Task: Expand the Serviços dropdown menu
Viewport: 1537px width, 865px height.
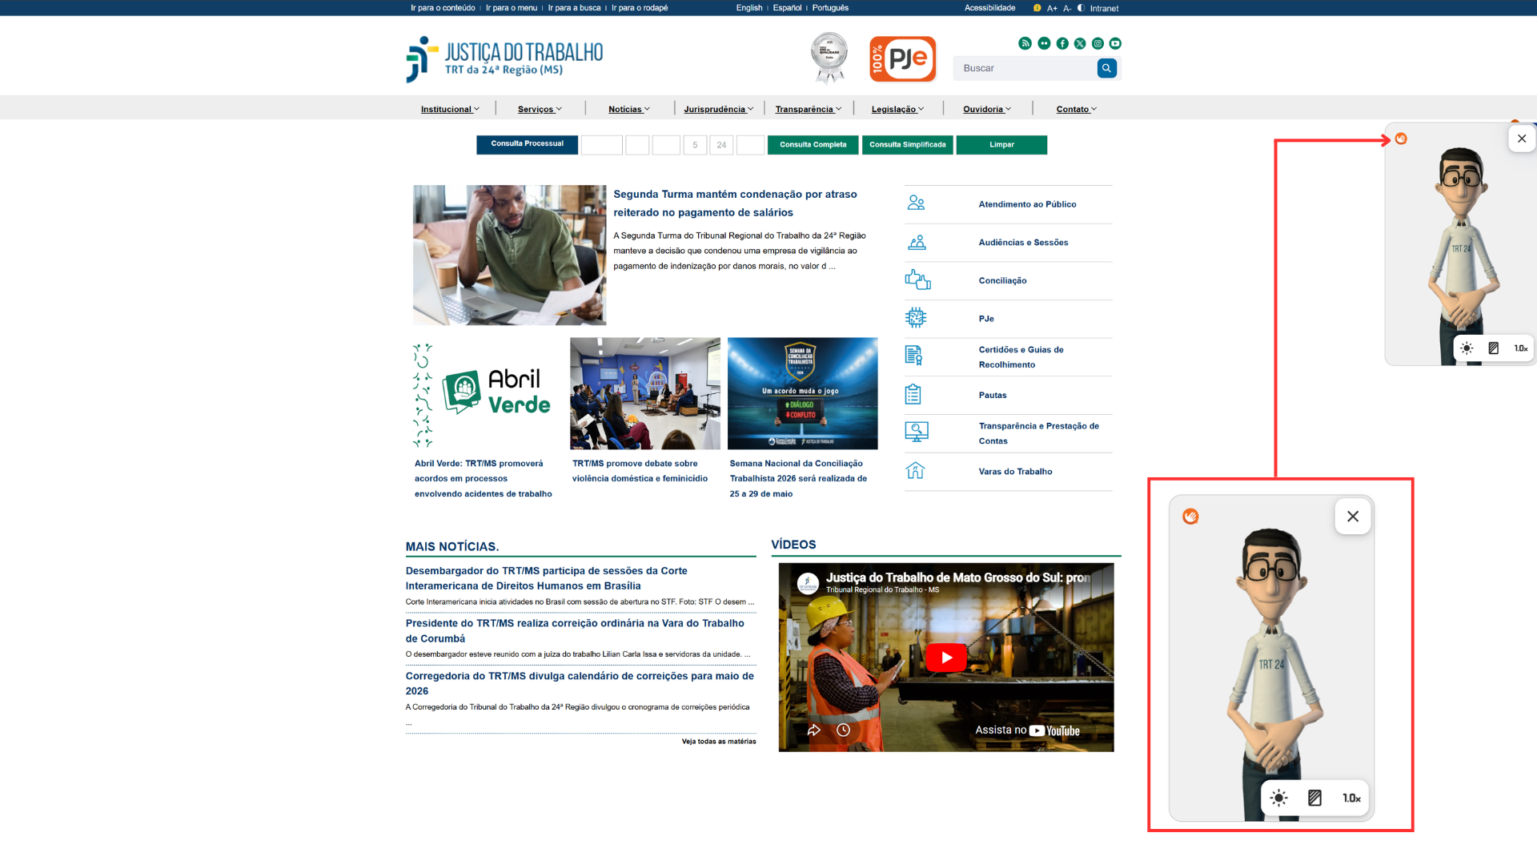Action: coord(540,109)
